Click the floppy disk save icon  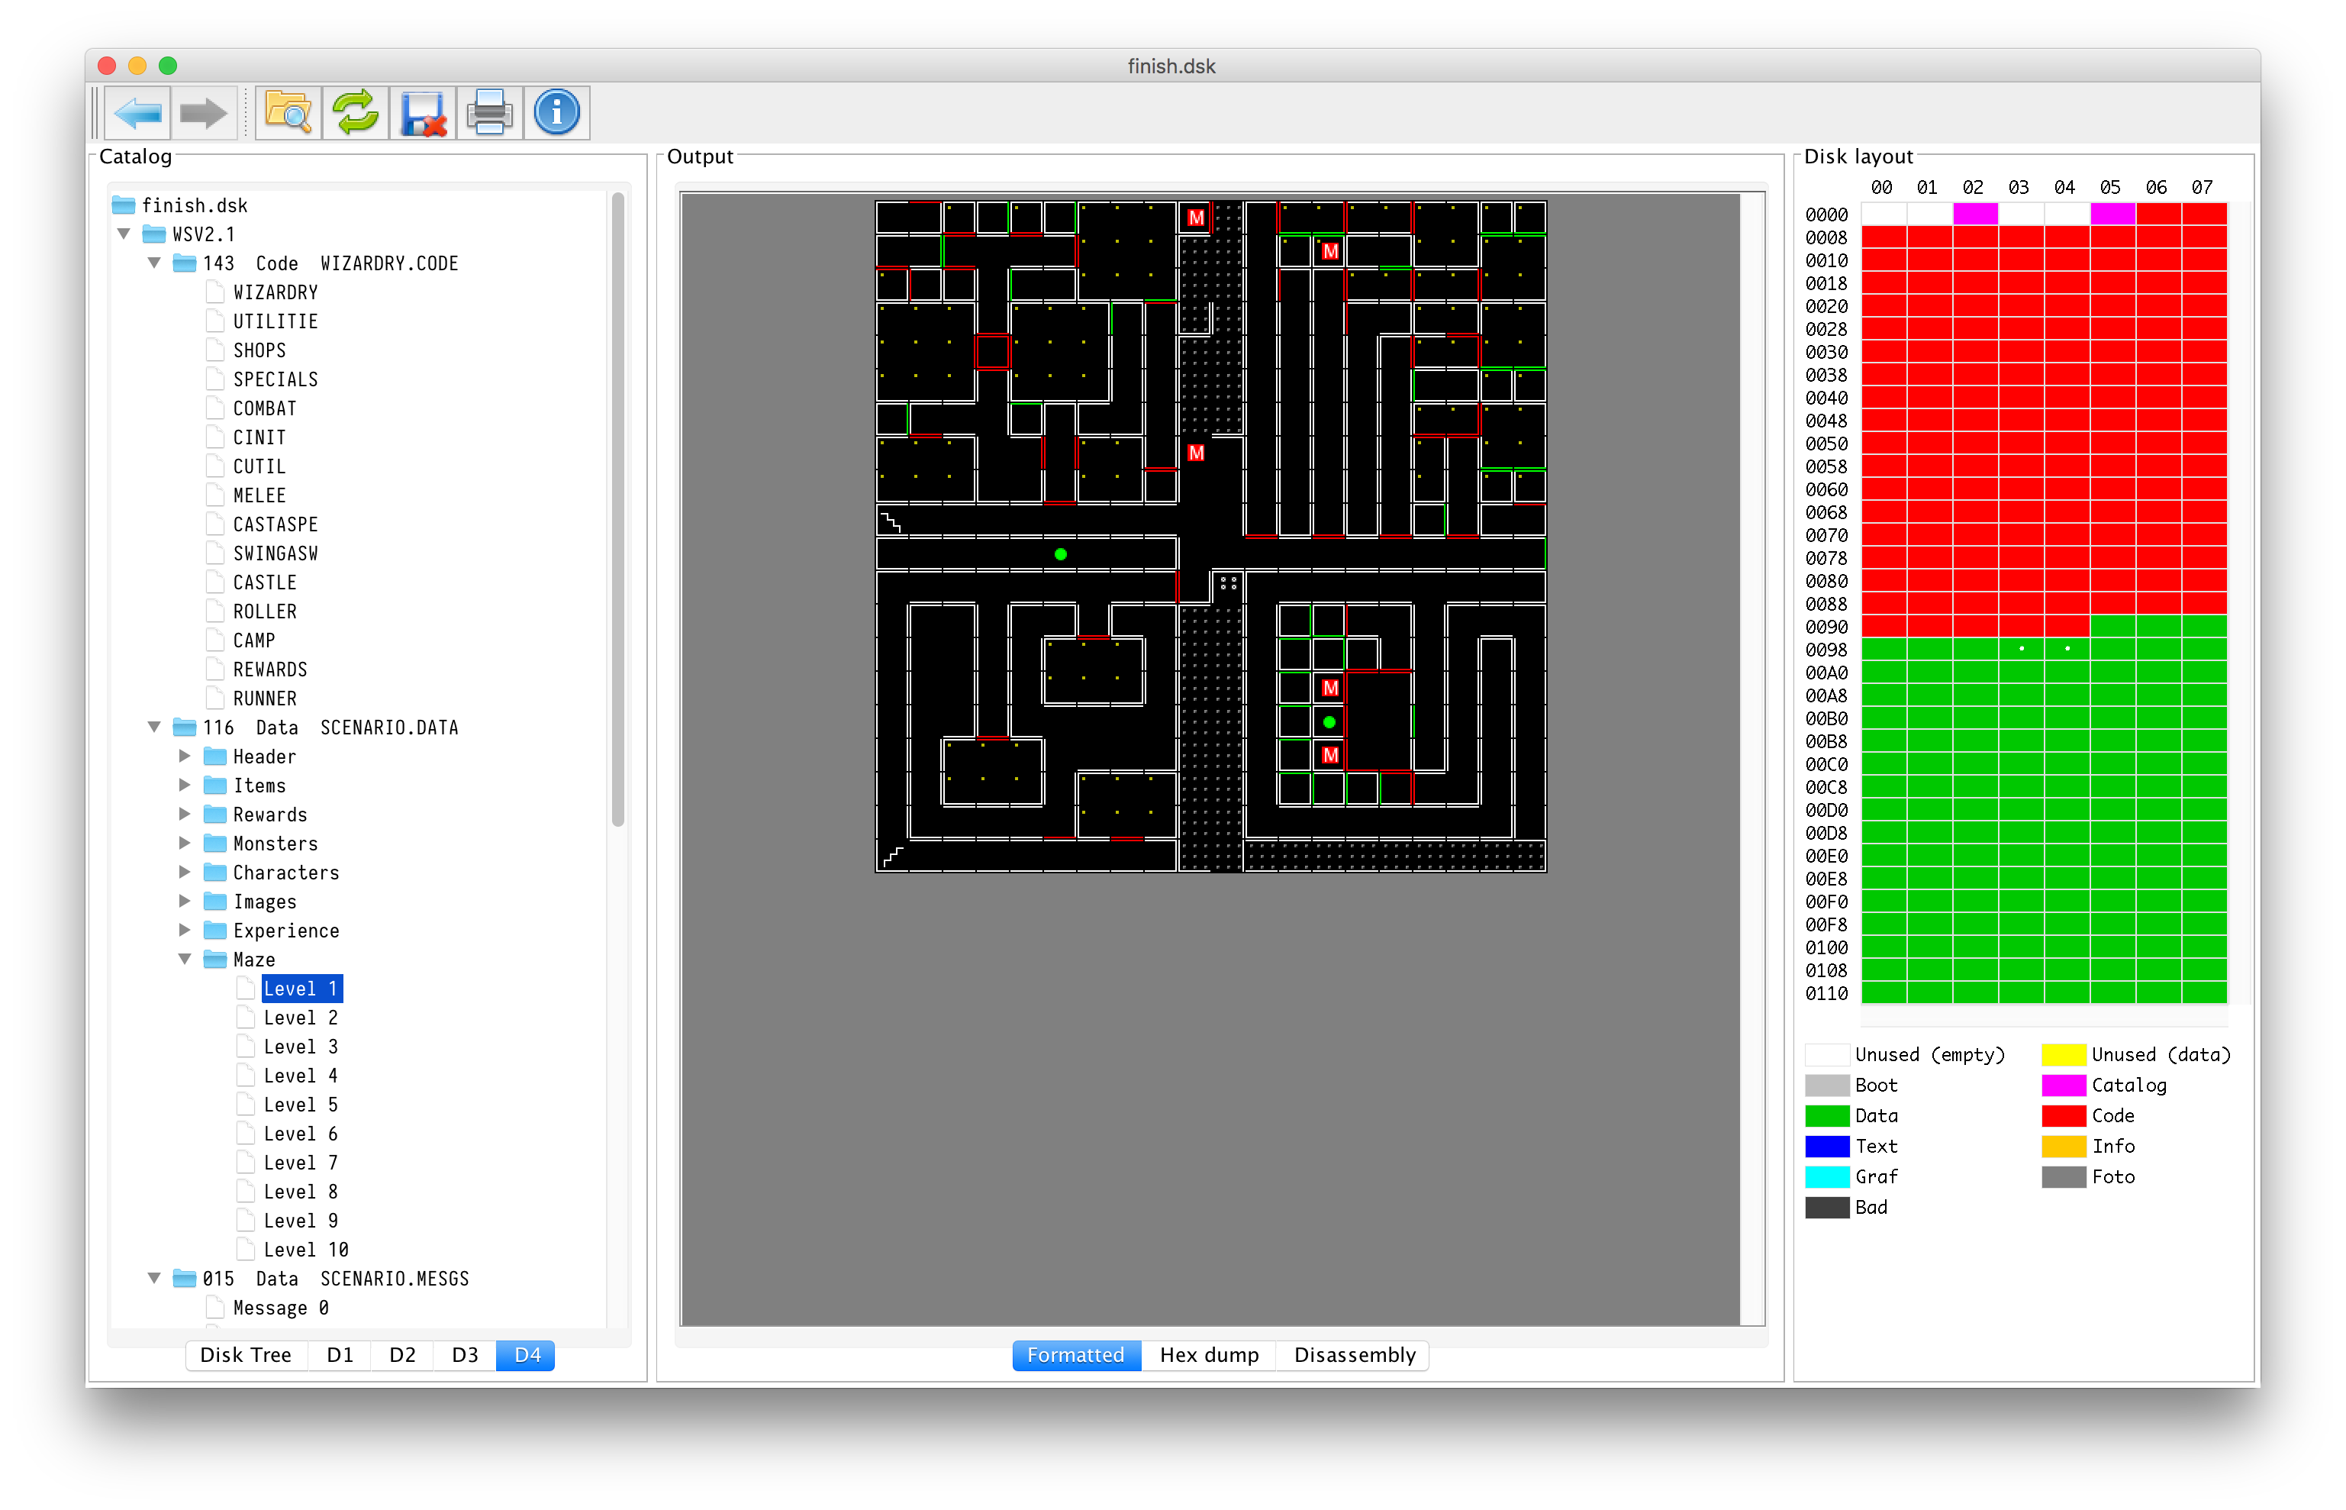click(x=424, y=114)
